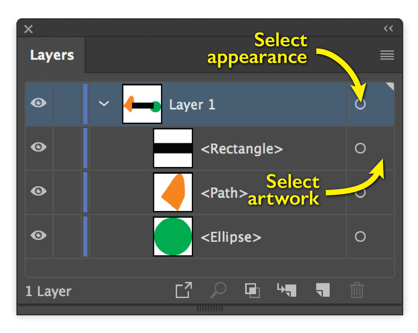The image size is (418, 333).
Task: Click Make/Release Clipping Mask icon
Action: click(253, 291)
